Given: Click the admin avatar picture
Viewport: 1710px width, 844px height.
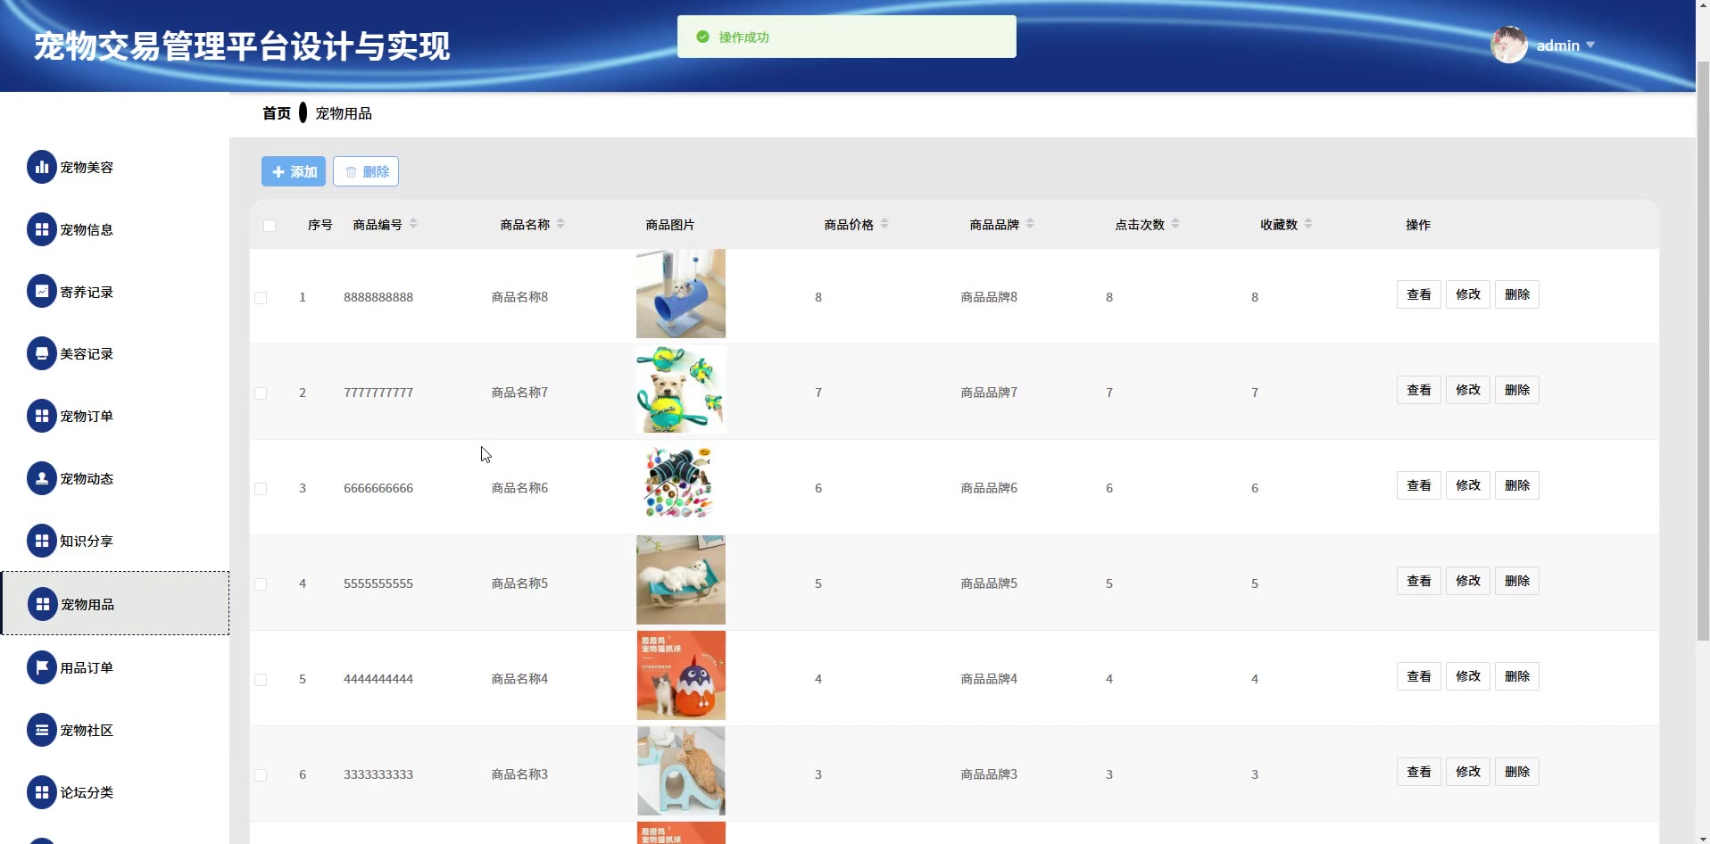Looking at the screenshot, I should point(1509,45).
